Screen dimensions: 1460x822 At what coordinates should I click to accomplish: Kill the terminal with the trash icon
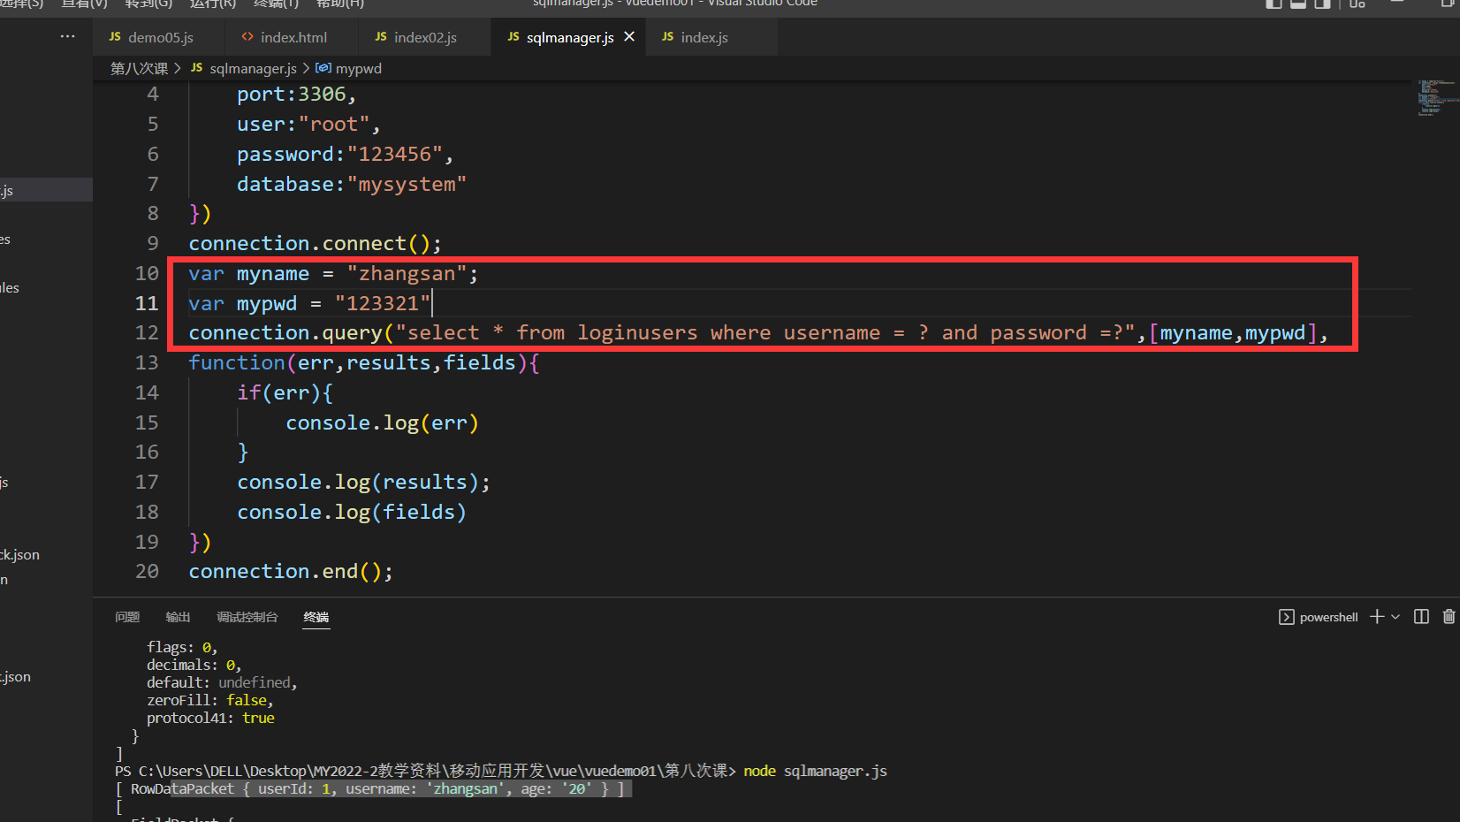click(1449, 616)
